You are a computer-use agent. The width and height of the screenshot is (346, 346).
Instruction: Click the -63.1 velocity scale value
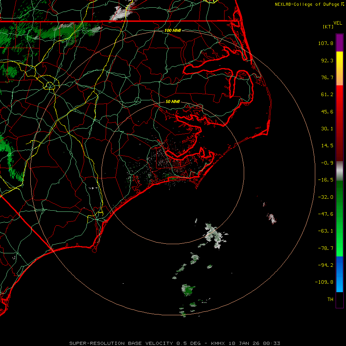coord(326,231)
